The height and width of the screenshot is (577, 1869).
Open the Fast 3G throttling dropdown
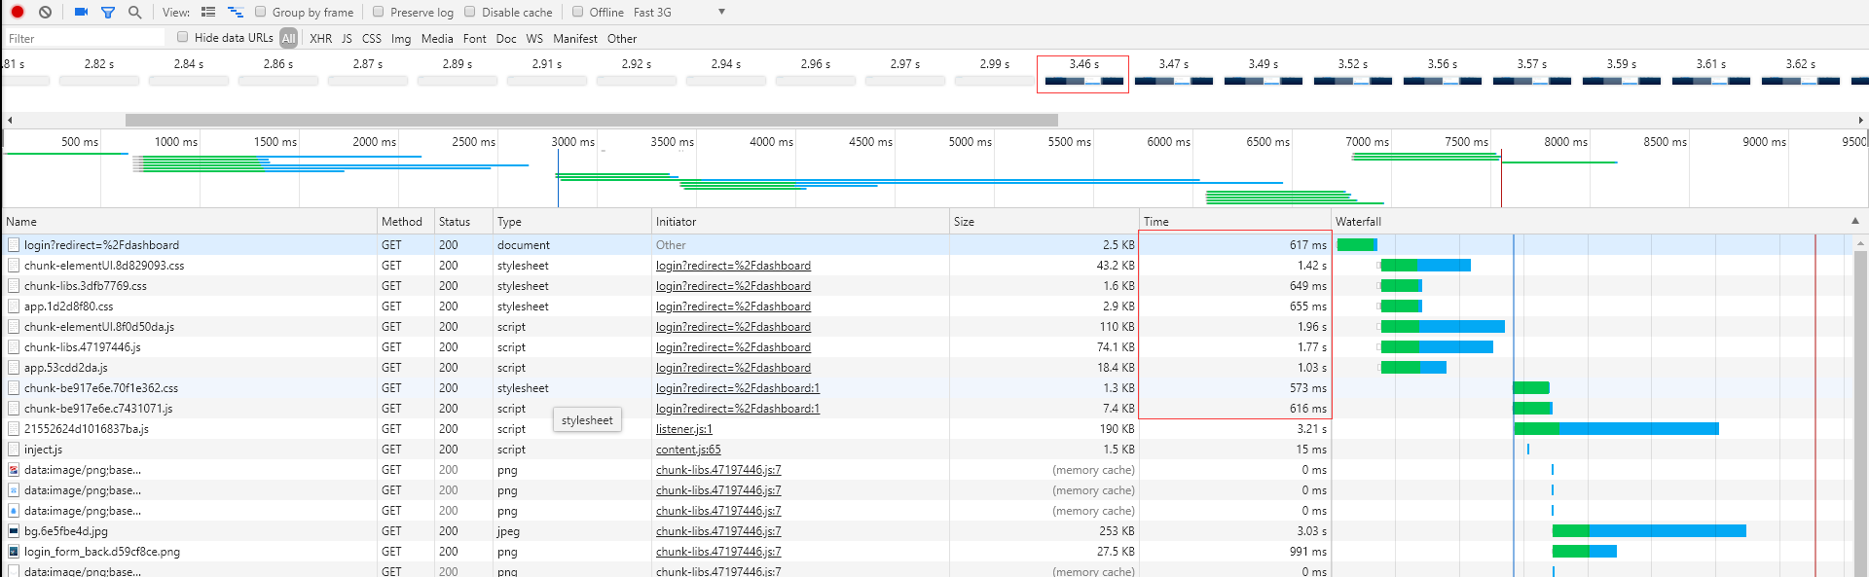click(x=679, y=12)
